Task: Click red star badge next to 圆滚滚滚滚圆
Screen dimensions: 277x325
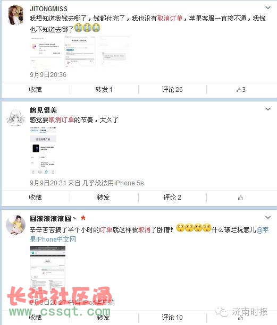Action: [x=83, y=218]
